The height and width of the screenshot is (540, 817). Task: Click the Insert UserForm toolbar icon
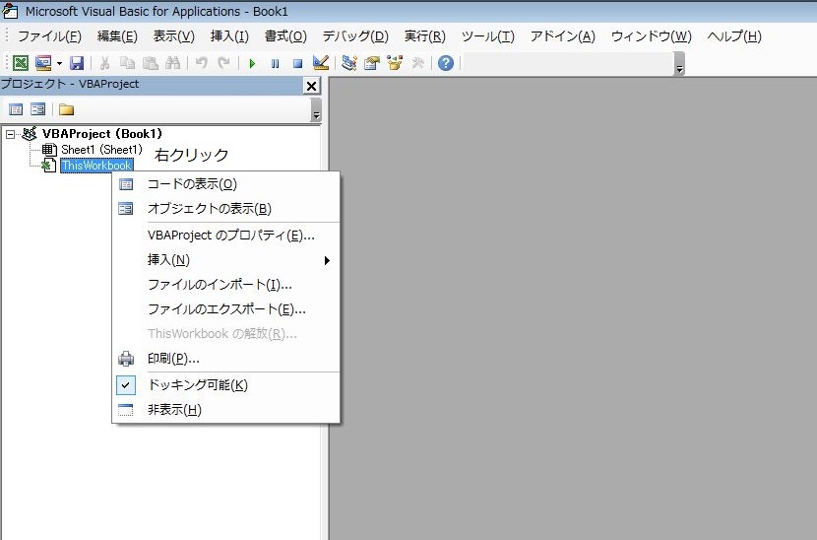tap(43, 63)
